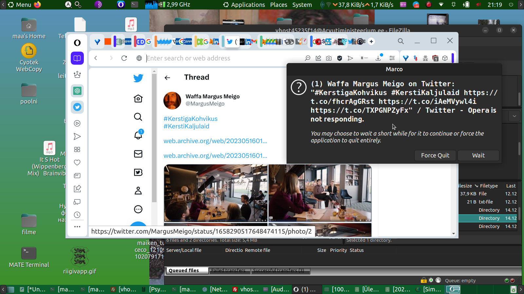Open MATE Terminal desktop launcher
The image size is (524, 294).
click(29, 257)
